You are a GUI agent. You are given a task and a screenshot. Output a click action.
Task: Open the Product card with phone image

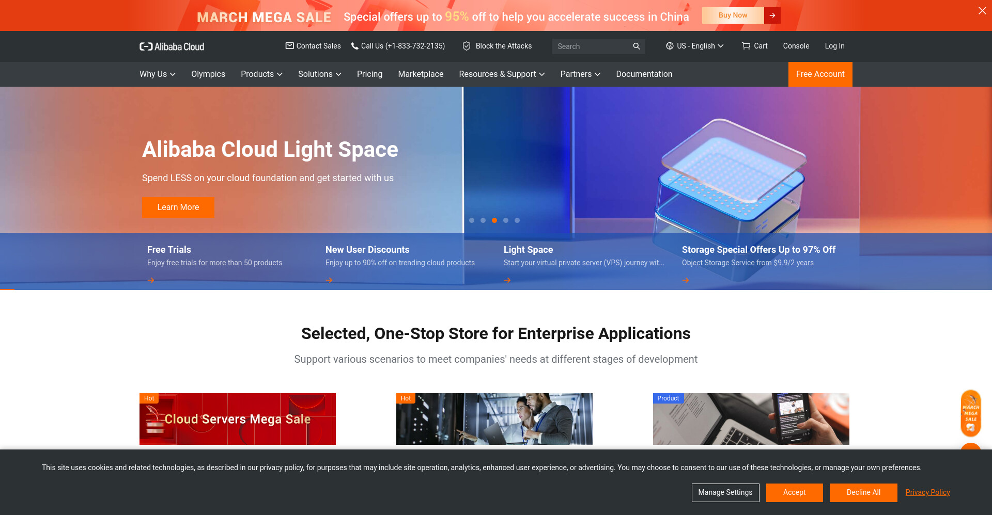(751, 419)
